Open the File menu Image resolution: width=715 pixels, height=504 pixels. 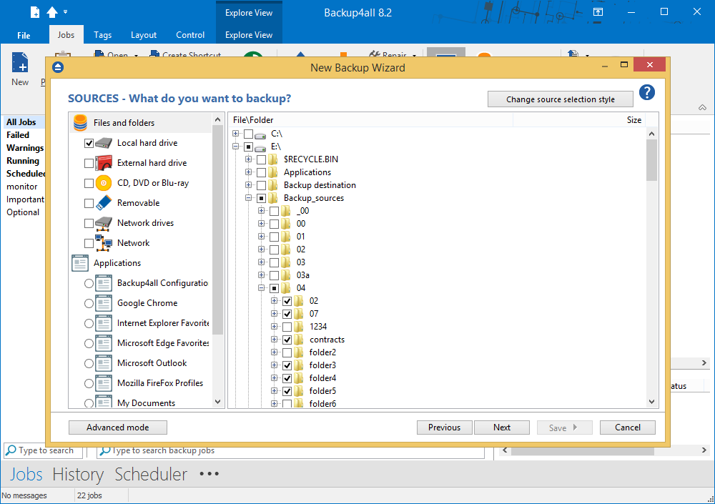tap(24, 35)
